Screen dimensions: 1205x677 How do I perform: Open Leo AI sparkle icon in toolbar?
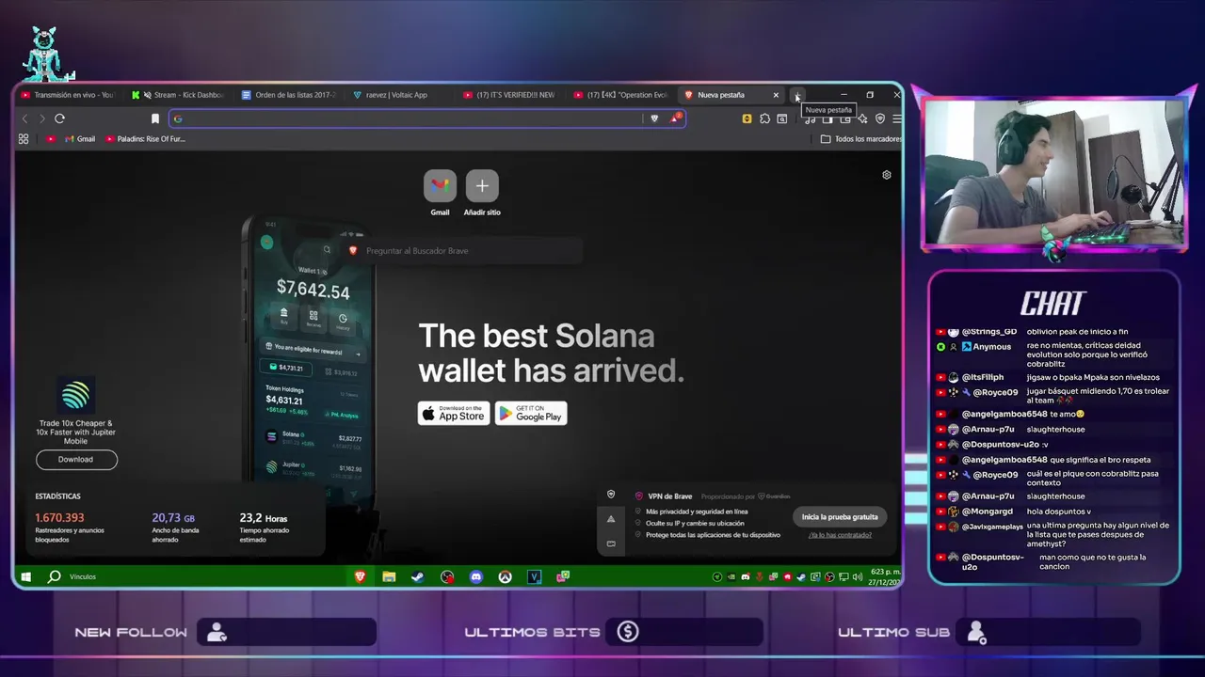pos(862,118)
